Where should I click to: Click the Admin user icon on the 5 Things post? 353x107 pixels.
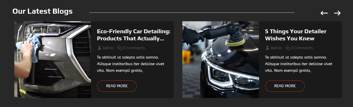[x=267, y=48]
